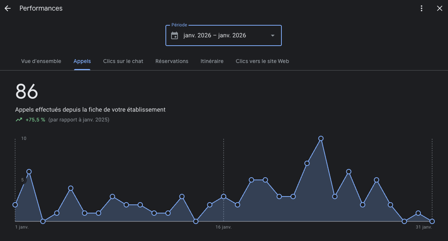Click the first data point at 1 janv.
The image size is (448, 241).
click(x=15, y=205)
